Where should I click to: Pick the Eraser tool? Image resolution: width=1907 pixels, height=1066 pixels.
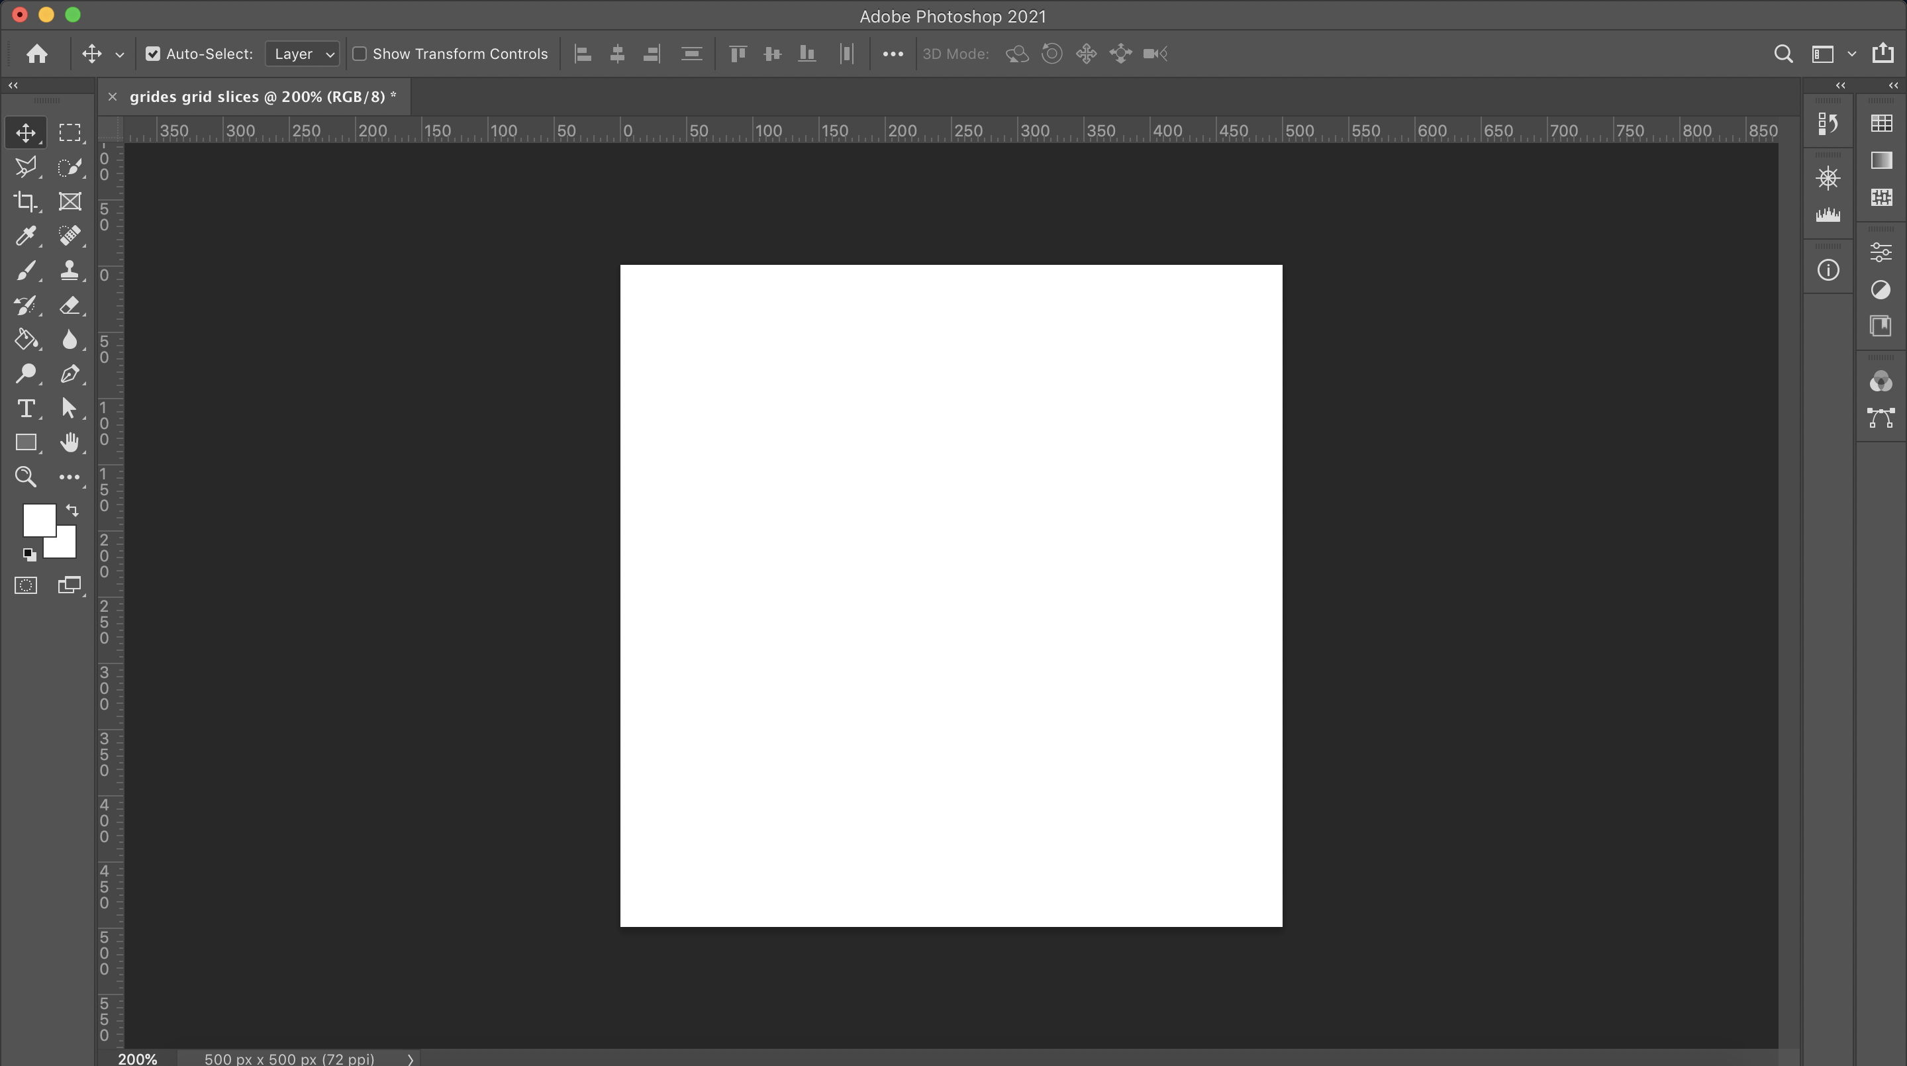pyautogui.click(x=70, y=305)
